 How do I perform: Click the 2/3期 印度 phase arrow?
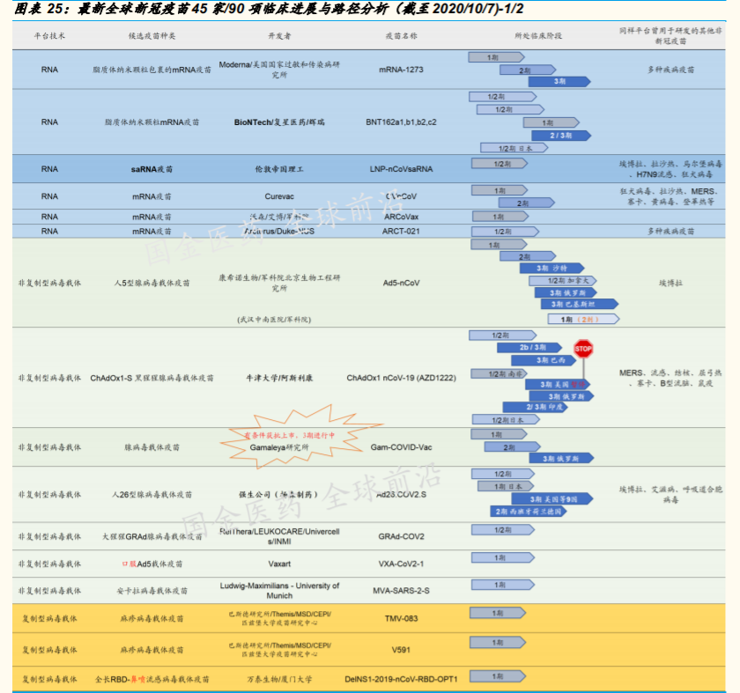pyautogui.click(x=536, y=407)
